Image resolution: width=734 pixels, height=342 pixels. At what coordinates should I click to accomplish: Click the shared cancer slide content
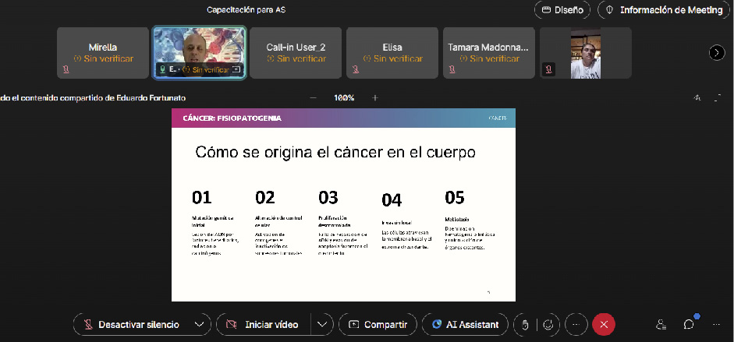[x=343, y=204]
